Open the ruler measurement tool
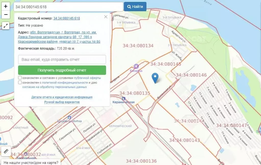 (6, 151)
